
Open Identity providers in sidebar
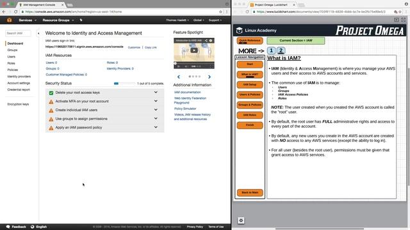click(x=19, y=77)
